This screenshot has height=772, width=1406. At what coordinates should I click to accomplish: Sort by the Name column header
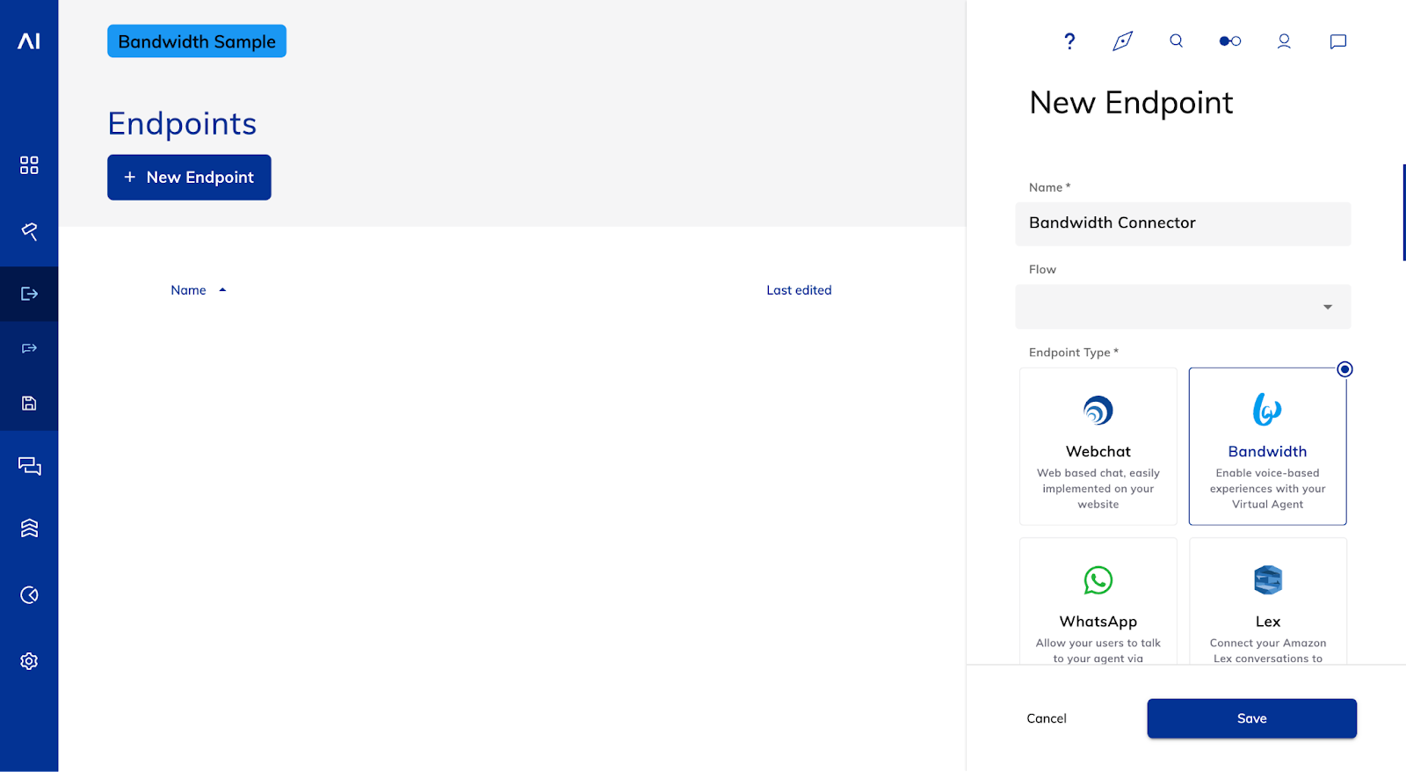188,290
